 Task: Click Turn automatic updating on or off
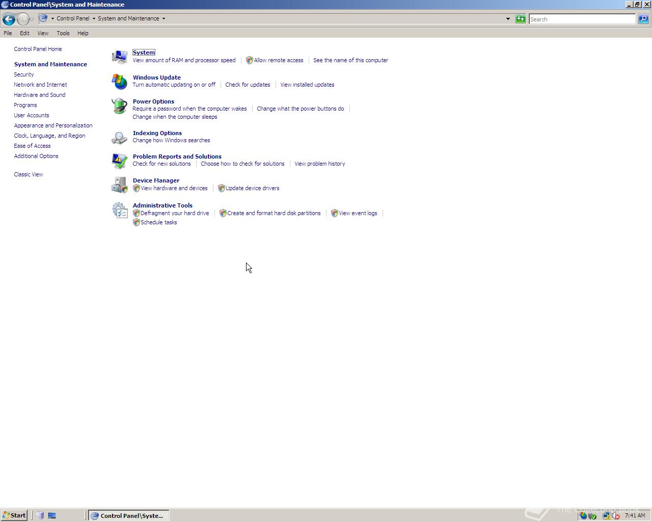174,85
